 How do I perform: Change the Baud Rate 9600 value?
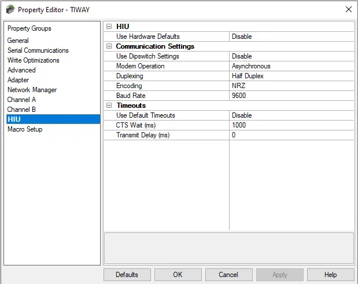(291, 96)
